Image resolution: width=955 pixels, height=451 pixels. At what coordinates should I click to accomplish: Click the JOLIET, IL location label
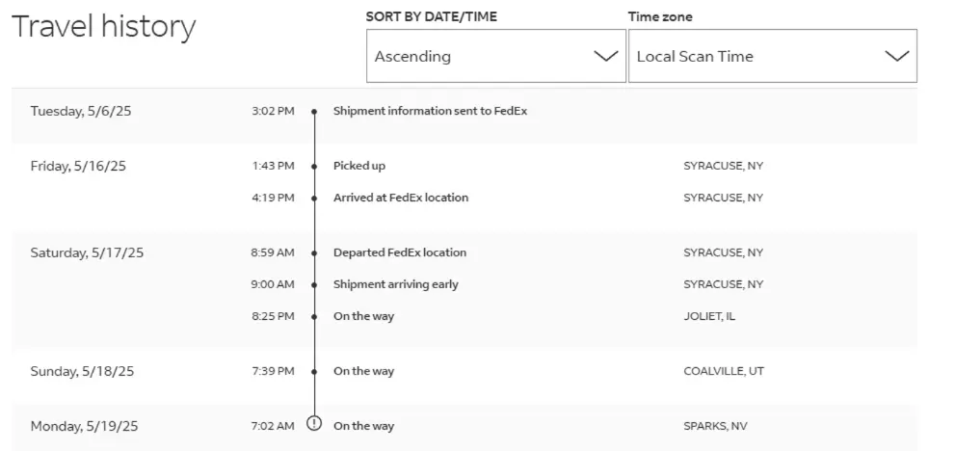click(x=708, y=316)
